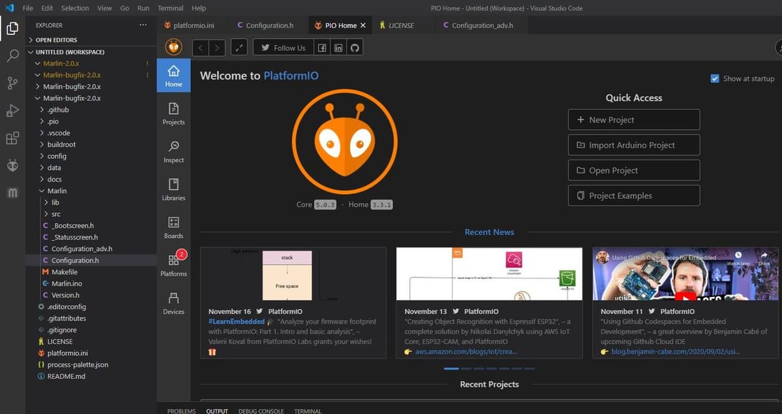Open PlatformIO alien icon in activity bar
Image resolution: width=782 pixels, height=414 pixels.
[x=12, y=166]
